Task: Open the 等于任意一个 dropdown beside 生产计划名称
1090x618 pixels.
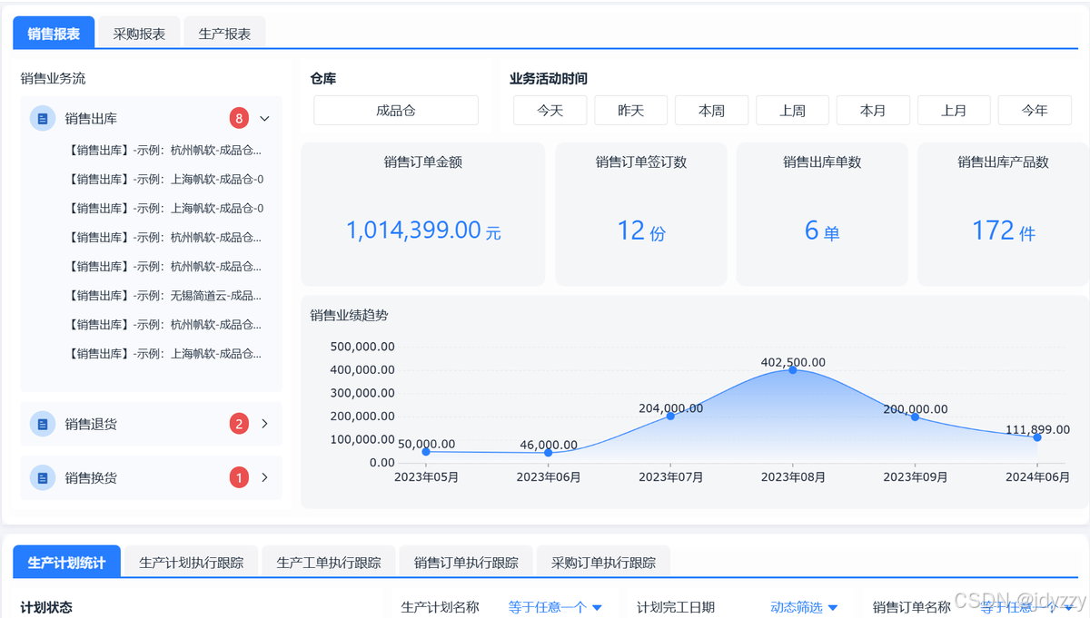Action: pyautogui.click(x=555, y=607)
